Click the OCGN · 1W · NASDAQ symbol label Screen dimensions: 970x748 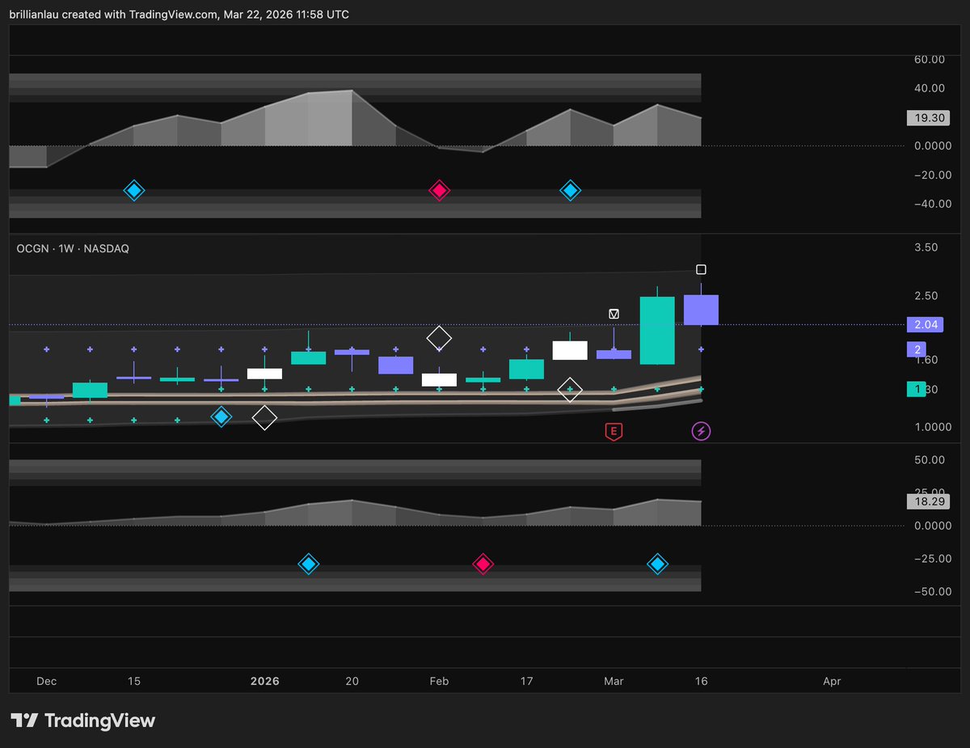pos(73,249)
